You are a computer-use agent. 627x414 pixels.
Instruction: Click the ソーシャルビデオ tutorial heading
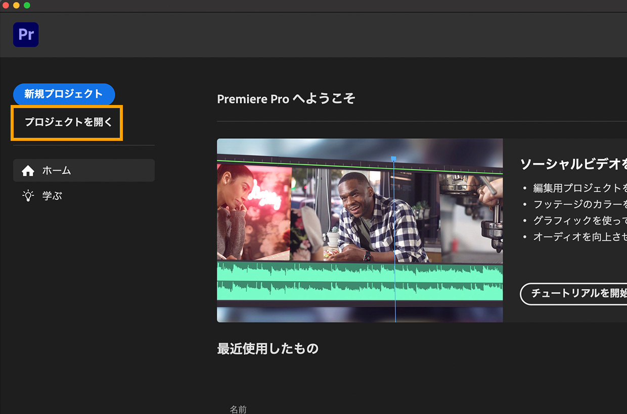(x=573, y=164)
